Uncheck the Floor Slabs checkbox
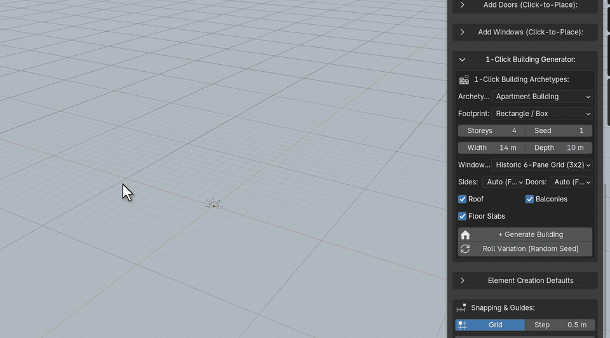Viewport: 610px width, 338px height. pos(462,216)
